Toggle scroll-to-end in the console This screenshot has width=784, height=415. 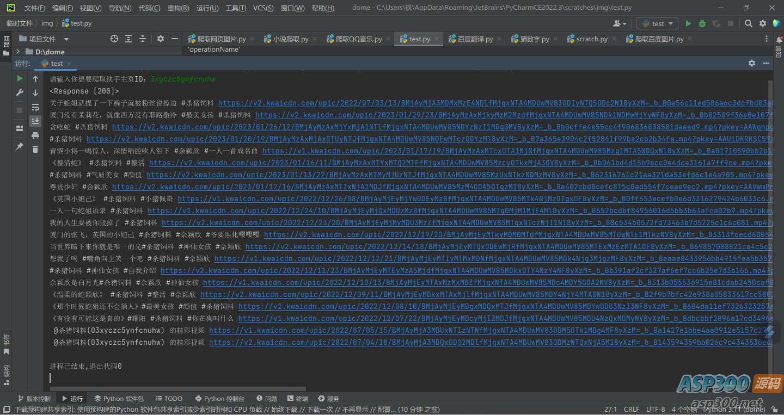(x=35, y=121)
